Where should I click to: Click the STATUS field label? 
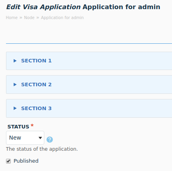(x=18, y=127)
